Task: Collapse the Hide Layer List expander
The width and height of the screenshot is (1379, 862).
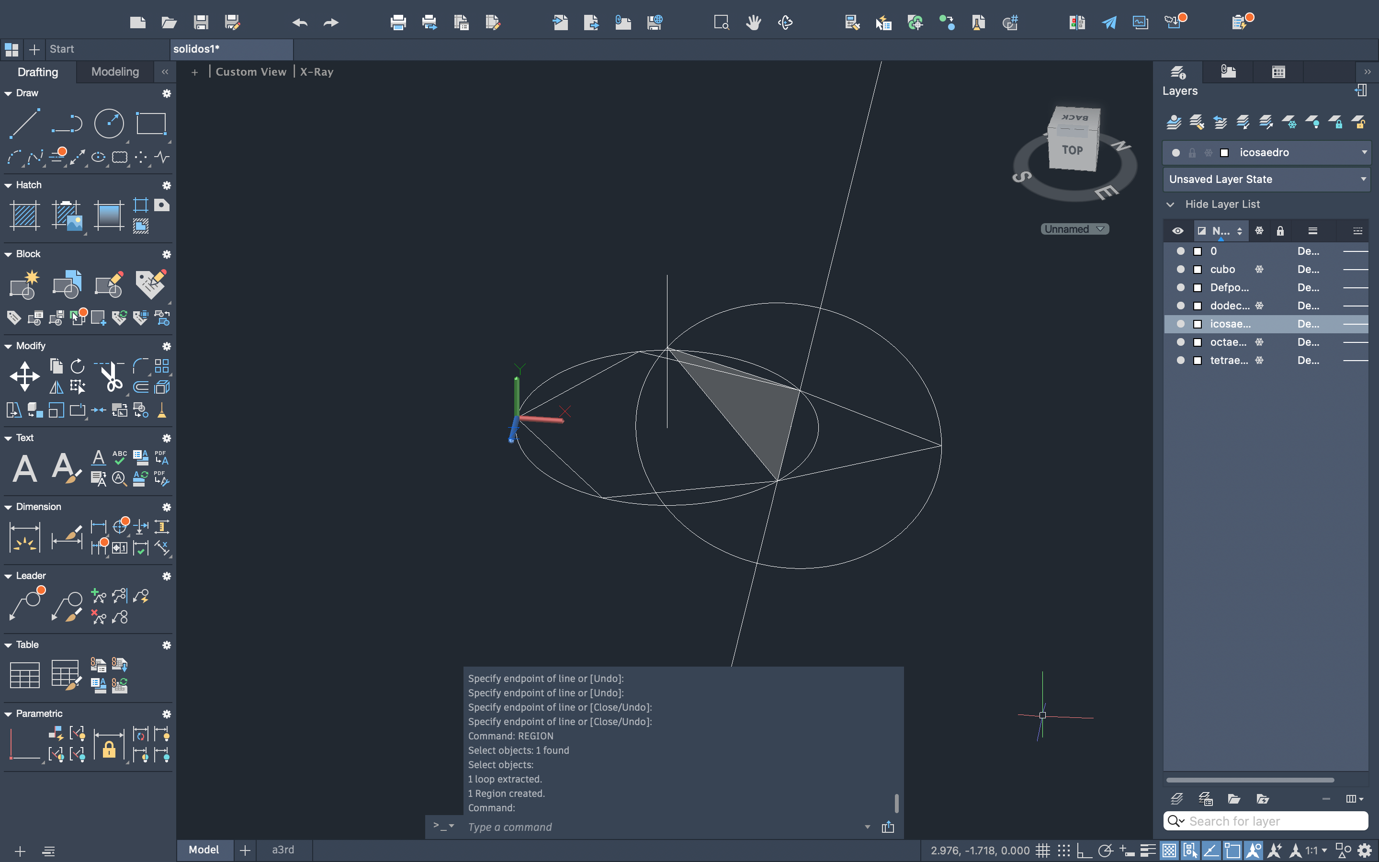Action: click(1170, 204)
